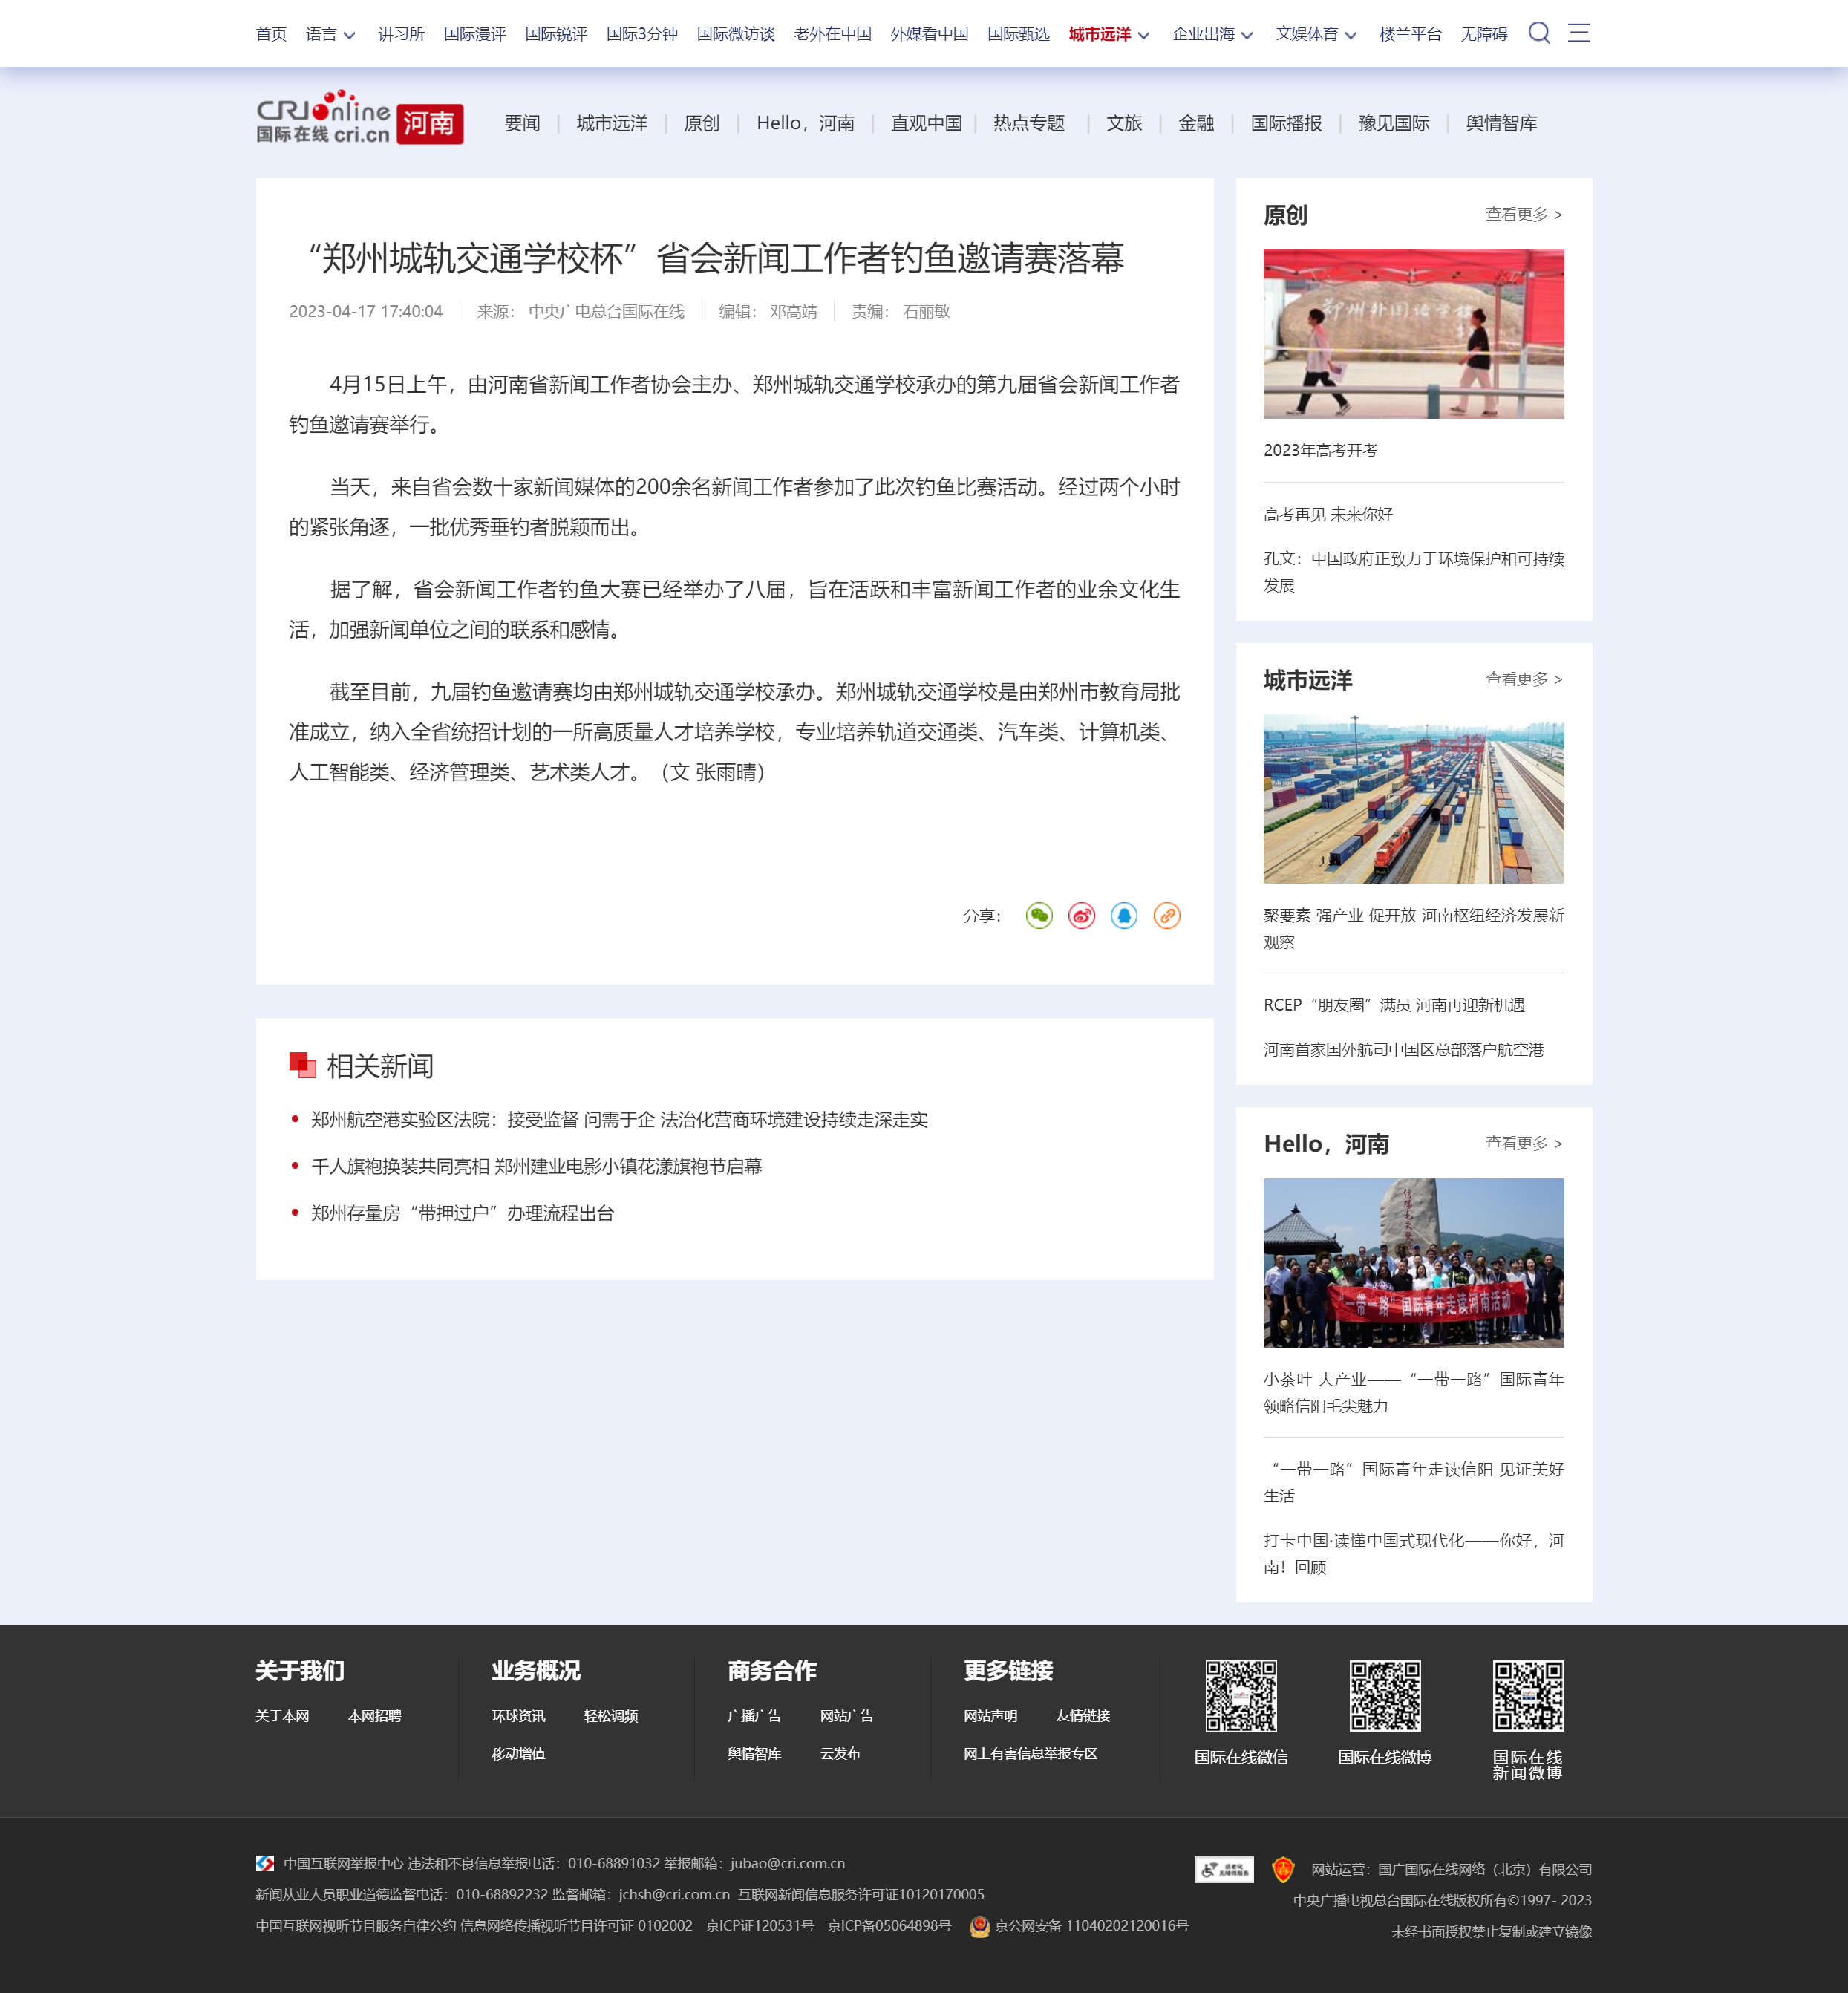Click the CRI Online 河南 logo
The height and width of the screenshot is (1993, 1848).
click(x=360, y=118)
